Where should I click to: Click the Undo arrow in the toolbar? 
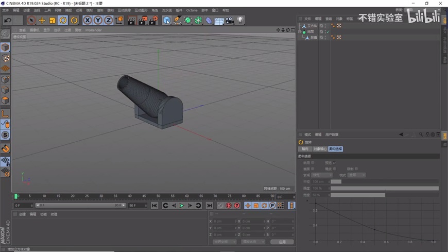point(8,21)
